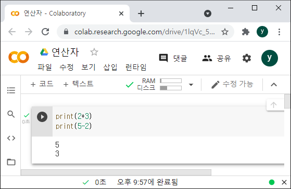
Task: Open the Chrome profile avatar in toolbar
Action: 262,32
